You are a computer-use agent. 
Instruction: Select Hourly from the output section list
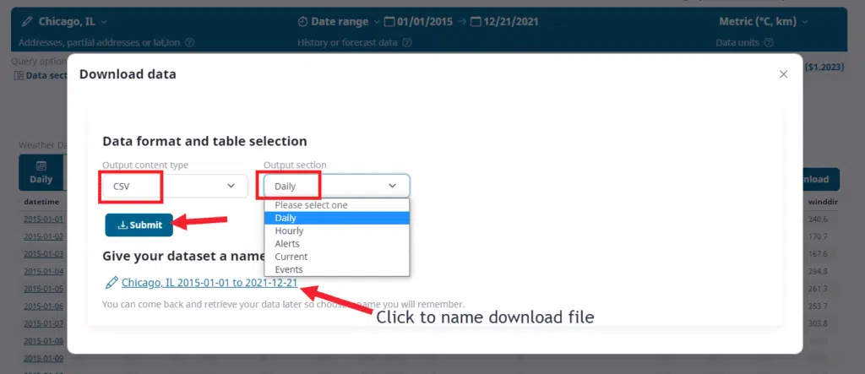[x=289, y=230]
